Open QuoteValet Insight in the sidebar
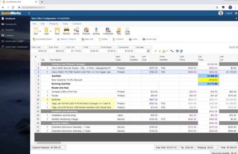The height and width of the screenshot is (154, 238). click(x=15, y=41)
